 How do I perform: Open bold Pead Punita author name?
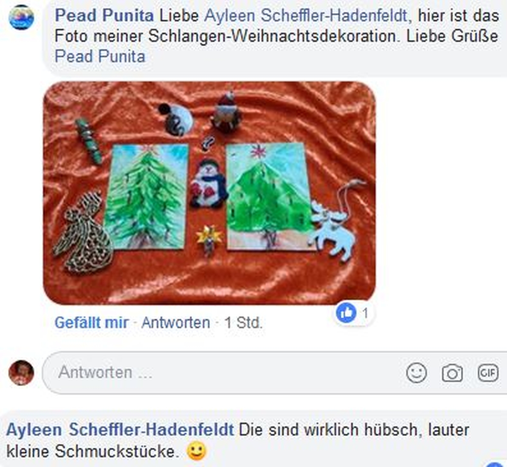[x=104, y=16]
